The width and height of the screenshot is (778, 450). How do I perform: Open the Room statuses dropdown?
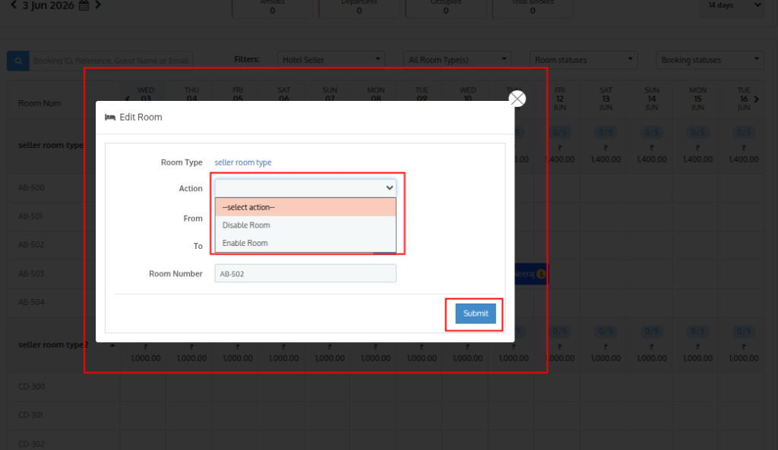tap(583, 60)
